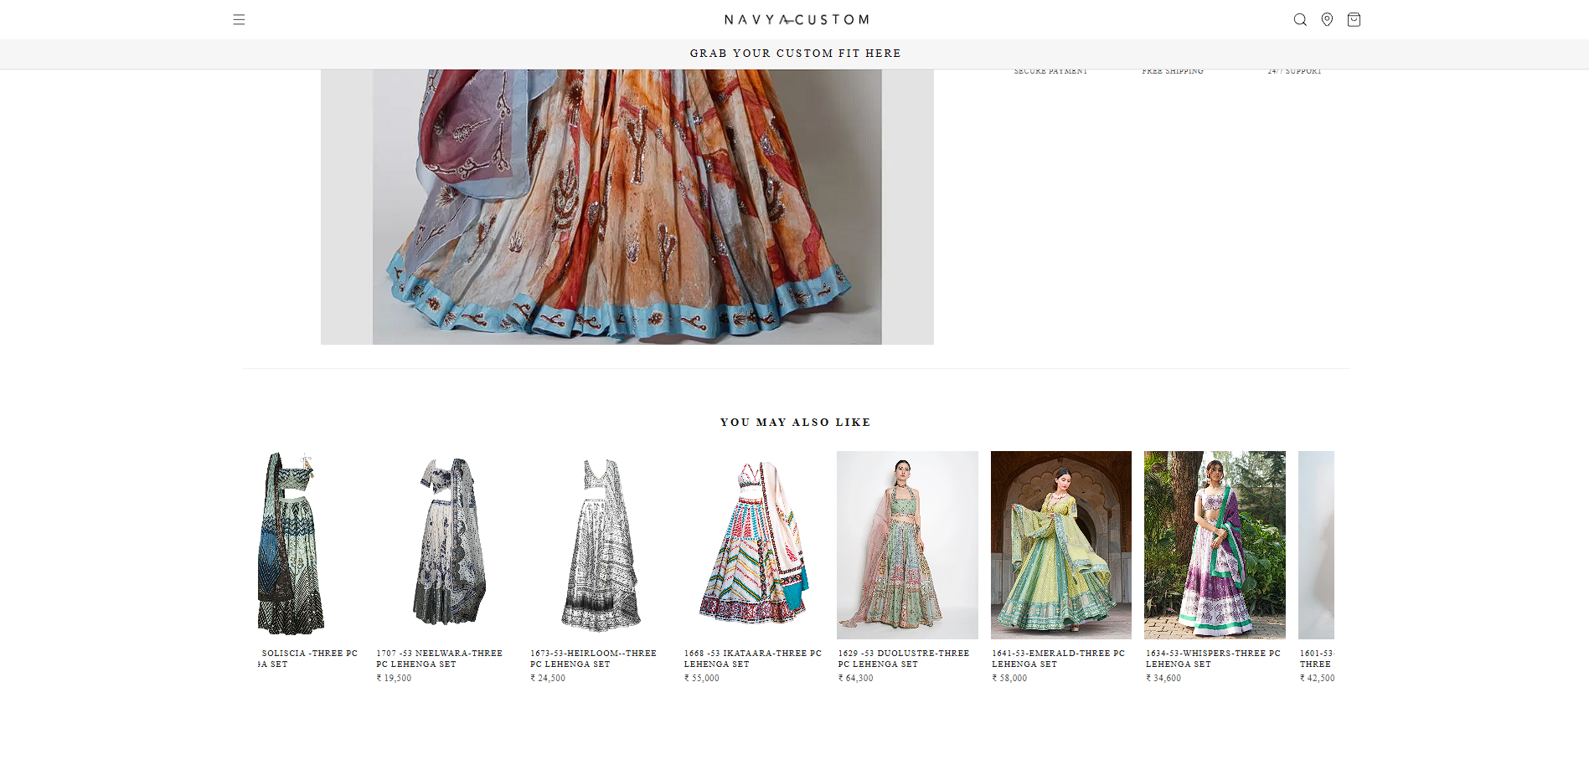
Task: Open the 1673-53 Heirloom lehenga image
Action: pyautogui.click(x=600, y=545)
